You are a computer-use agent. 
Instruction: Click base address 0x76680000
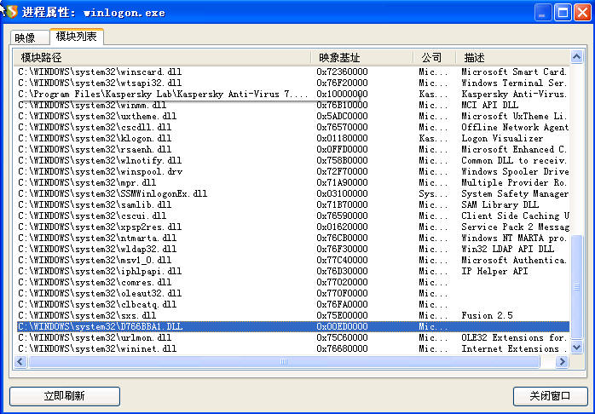tap(342, 348)
